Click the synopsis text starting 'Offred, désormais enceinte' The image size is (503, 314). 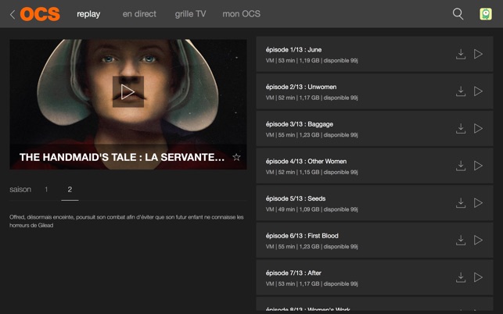coord(127,221)
